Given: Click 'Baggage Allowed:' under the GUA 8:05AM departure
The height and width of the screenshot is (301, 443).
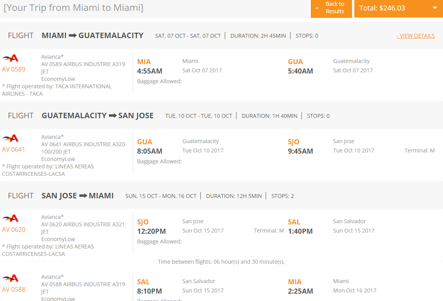Looking at the screenshot, I should tap(159, 161).
